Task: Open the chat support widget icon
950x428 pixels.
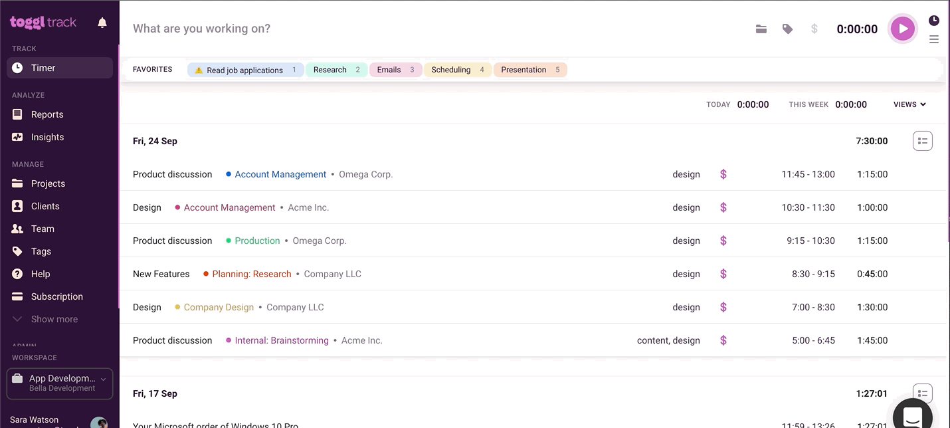Action: 912,416
